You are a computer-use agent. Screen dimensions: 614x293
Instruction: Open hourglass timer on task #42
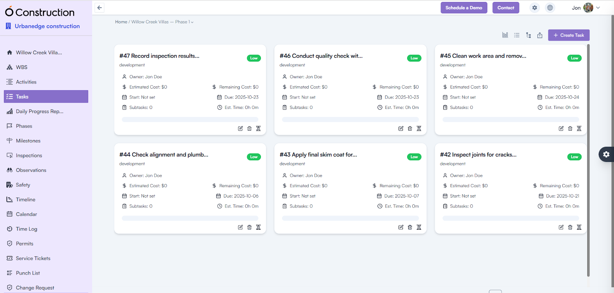tap(579, 227)
